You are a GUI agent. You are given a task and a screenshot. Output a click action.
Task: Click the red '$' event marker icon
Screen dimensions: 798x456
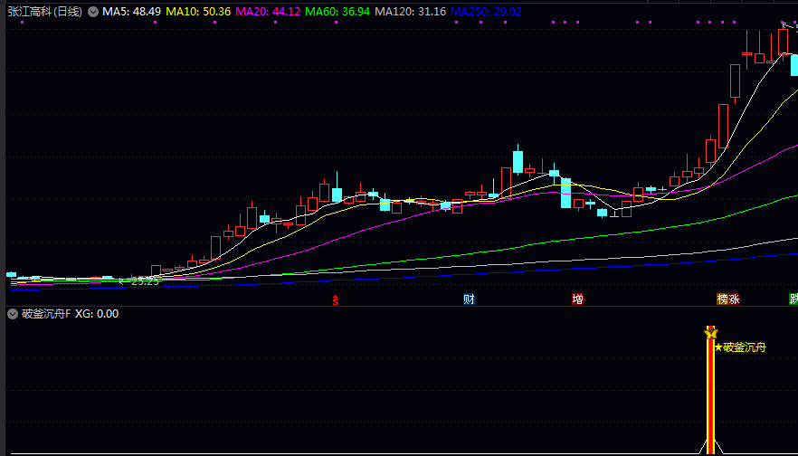(336, 299)
